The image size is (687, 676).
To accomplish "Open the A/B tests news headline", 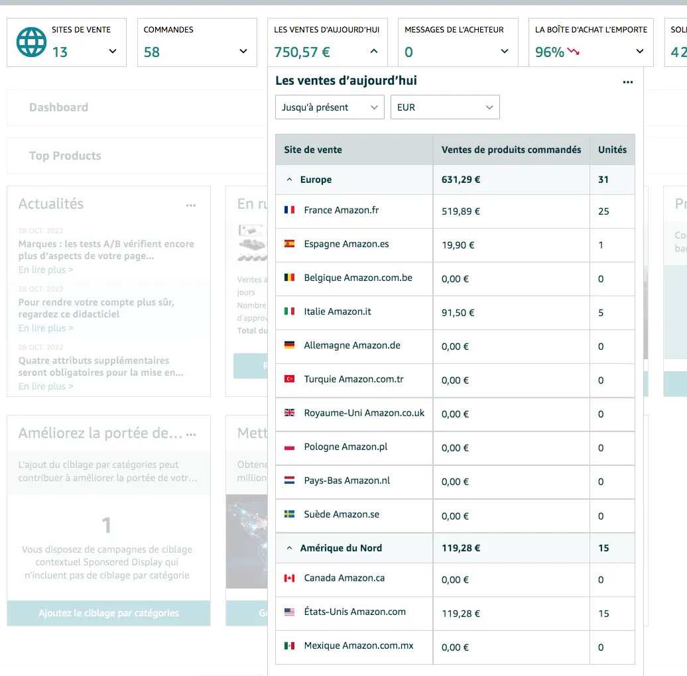I will coord(106,250).
